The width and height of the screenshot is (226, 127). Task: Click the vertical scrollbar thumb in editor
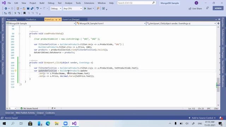pos(218,85)
